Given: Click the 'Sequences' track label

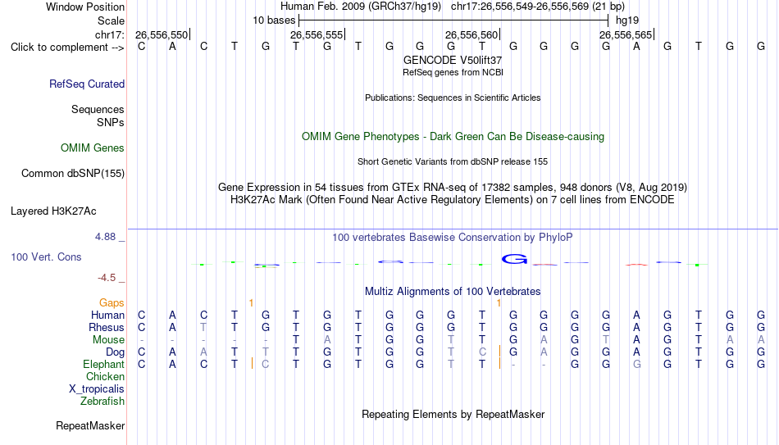Looking at the screenshot, I should (98, 109).
